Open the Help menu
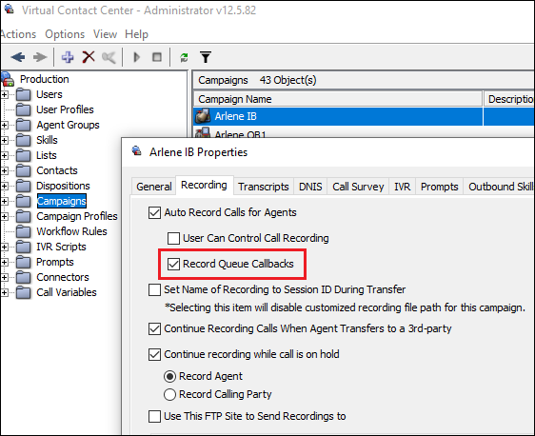 (136, 34)
